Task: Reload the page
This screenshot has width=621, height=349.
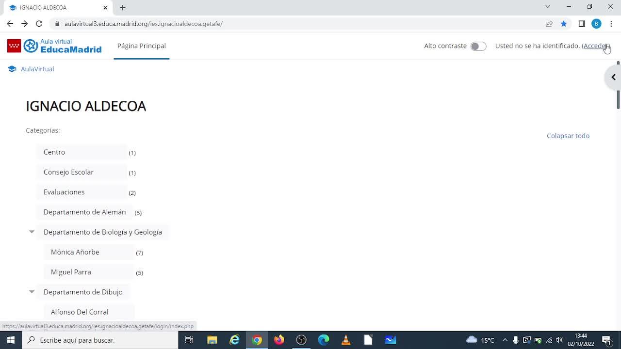Action: point(39,23)
